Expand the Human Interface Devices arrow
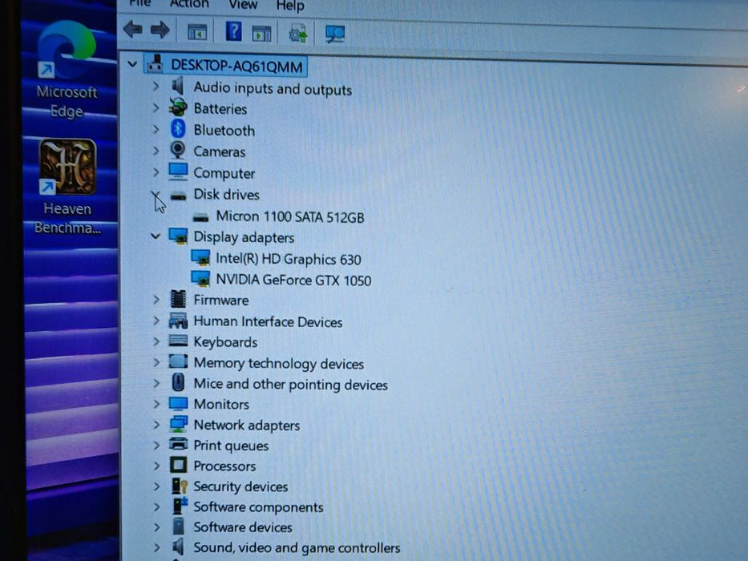The image size is (748, 561). pos(156,320)
